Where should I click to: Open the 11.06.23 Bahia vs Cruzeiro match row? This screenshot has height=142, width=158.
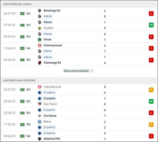[79, 124]
